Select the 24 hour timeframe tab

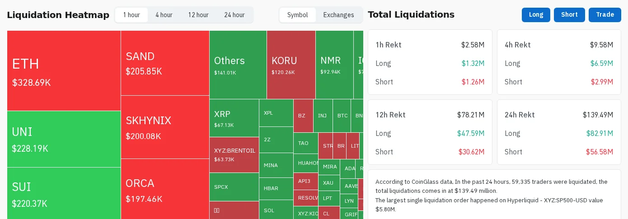234,15
